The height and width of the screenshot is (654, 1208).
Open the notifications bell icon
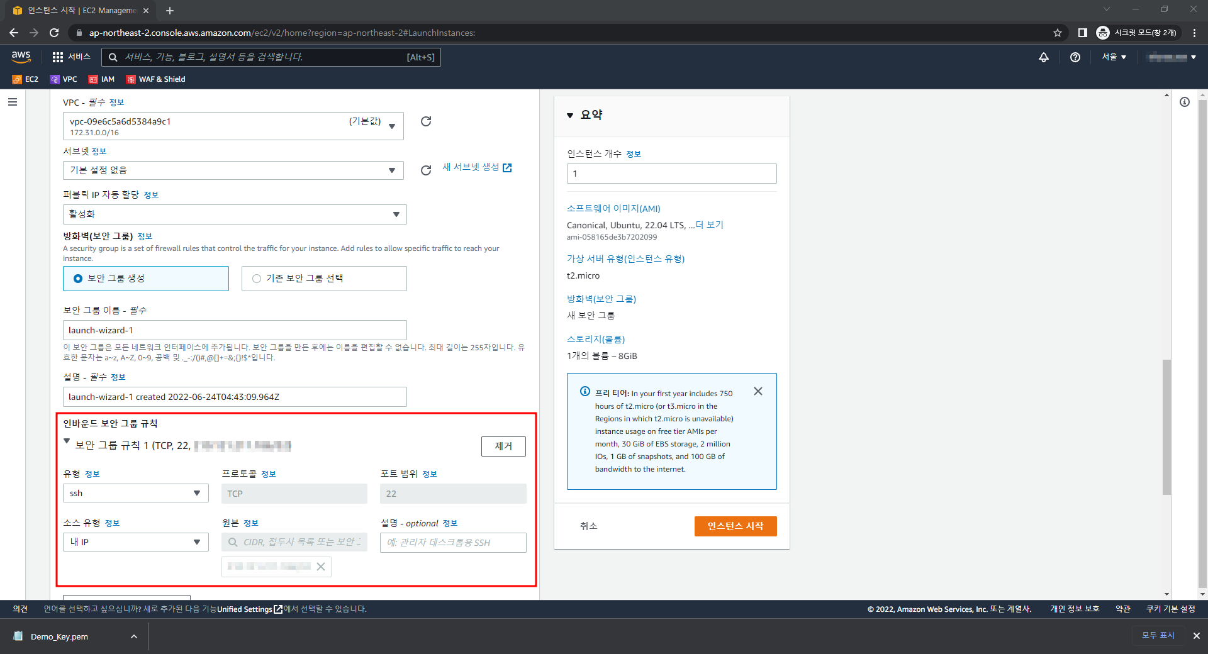tap(1044, 57)
